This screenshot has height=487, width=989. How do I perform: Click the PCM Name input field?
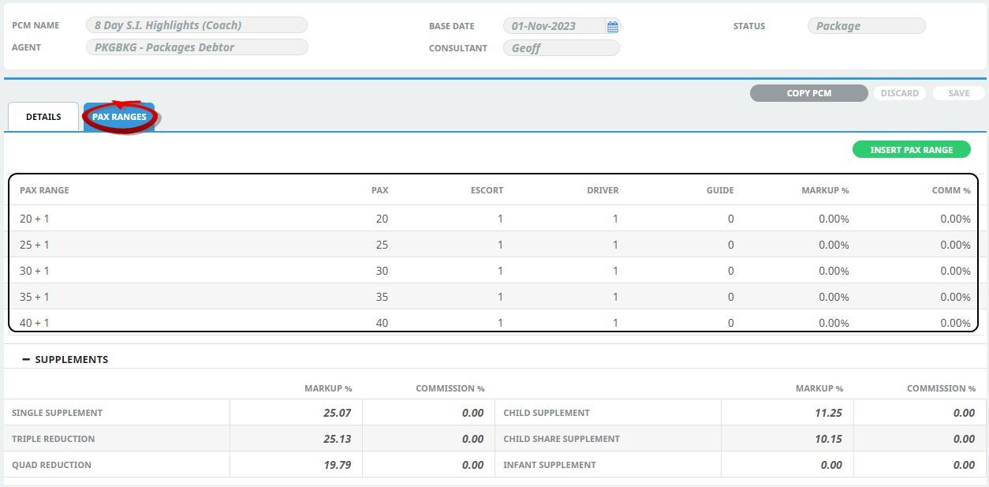(196, 25)
